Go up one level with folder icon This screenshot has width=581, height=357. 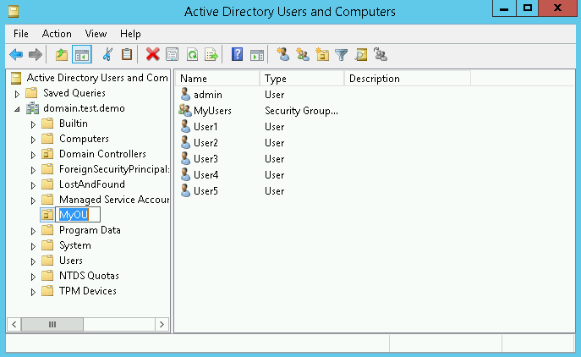pos(62,55)
